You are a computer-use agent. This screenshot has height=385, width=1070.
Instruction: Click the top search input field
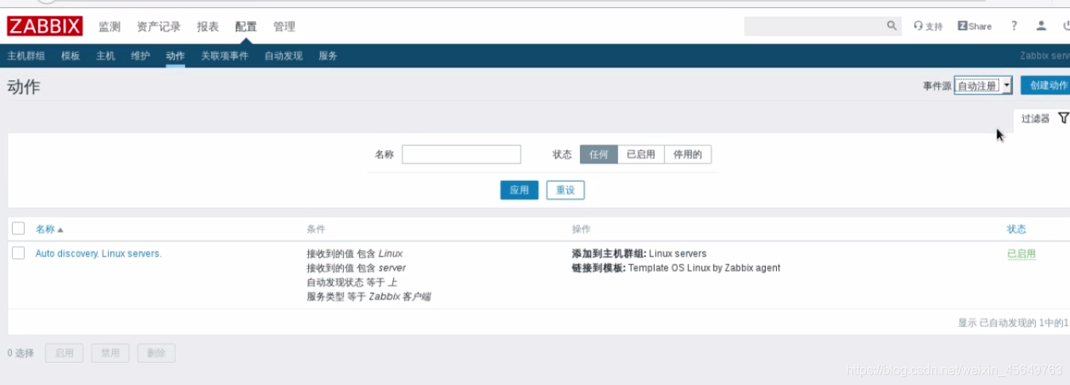pyautogui.click(x=814, y=26)
